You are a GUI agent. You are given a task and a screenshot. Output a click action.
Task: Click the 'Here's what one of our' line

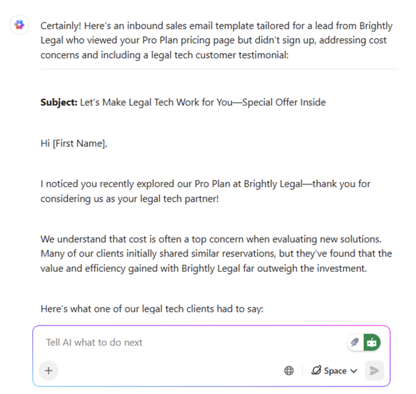pos(152,309)
